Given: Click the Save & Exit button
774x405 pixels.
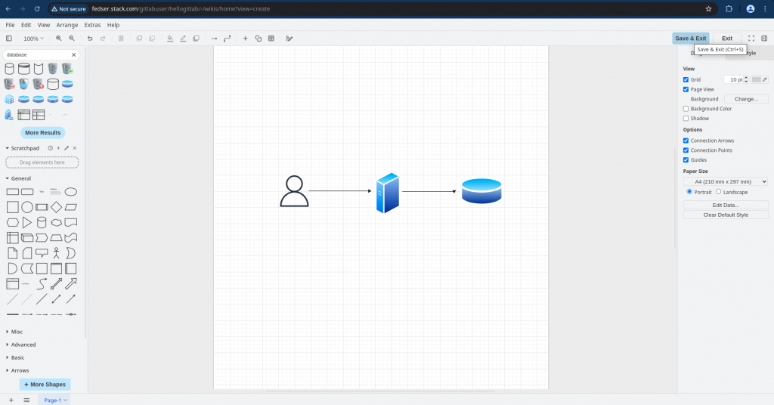Looking at the screenshot, I should click(x=690, y=39).
